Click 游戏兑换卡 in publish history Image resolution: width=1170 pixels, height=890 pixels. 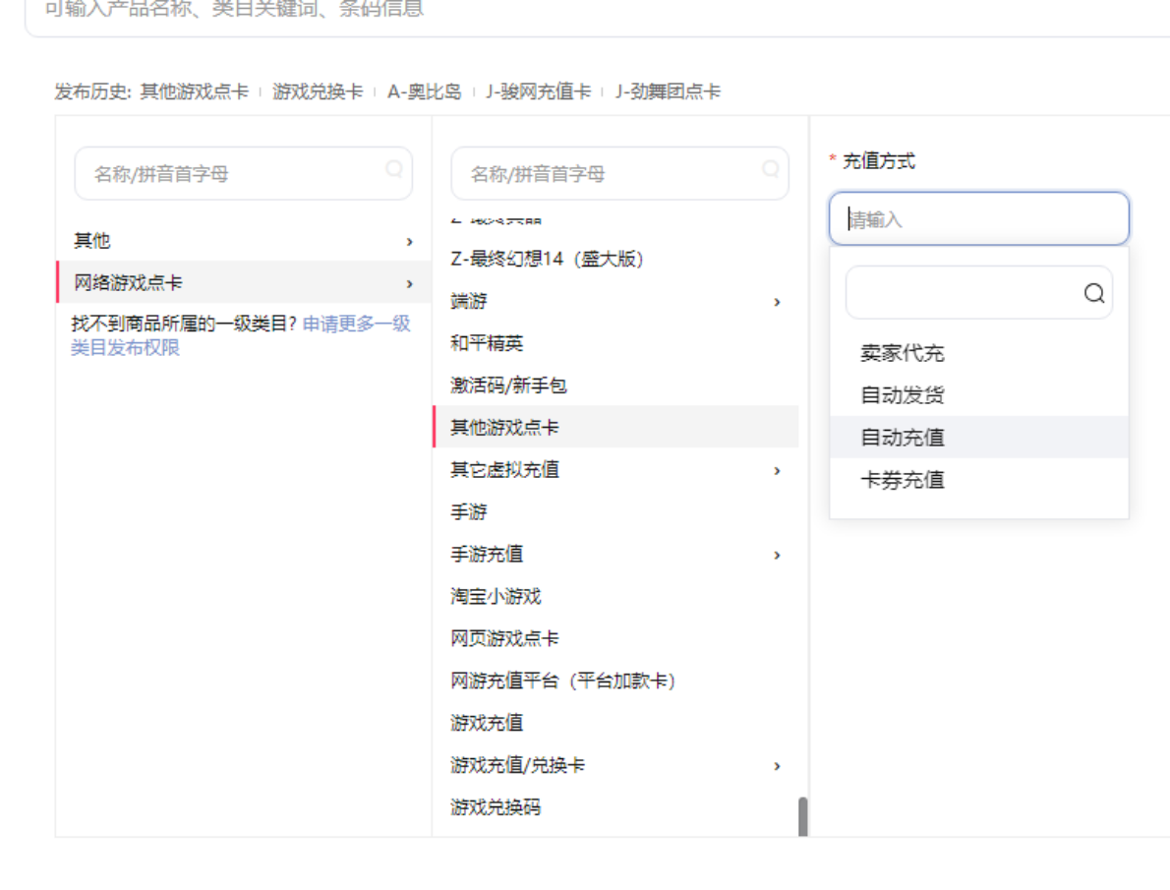[x=318, y=91]
